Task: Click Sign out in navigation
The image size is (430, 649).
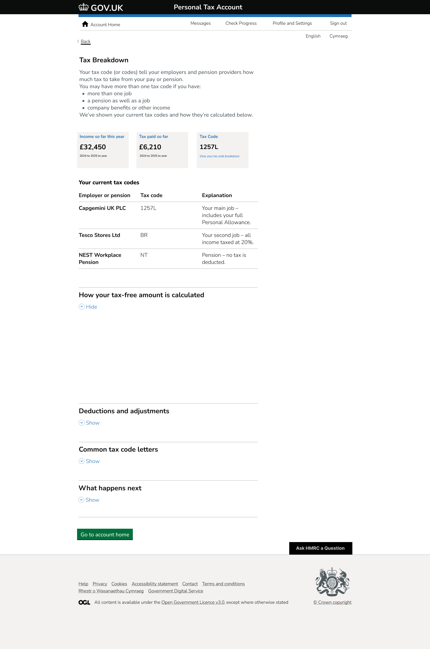Action: [338, 23]
